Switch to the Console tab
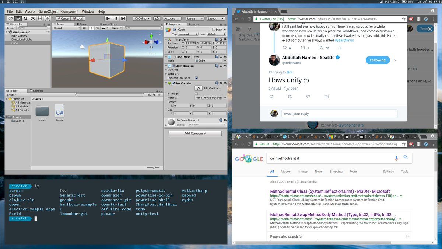 click(37, 91)
